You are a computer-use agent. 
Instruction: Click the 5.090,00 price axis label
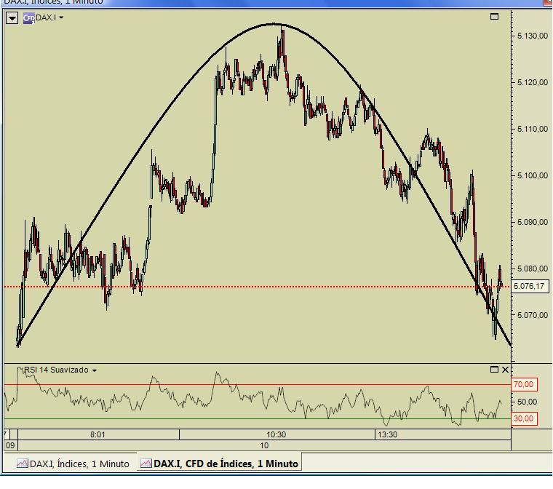click(533, 222)
